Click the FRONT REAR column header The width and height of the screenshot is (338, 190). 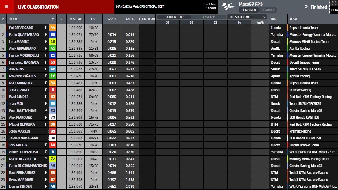(147, 19)
